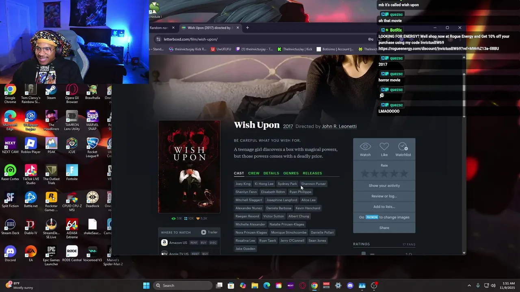Viewport: 520px width, 292px height.
Task: Play the Trailer
Action: (209, 232)
